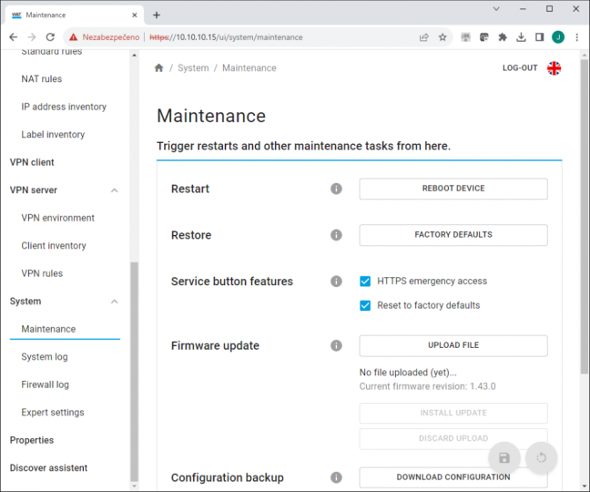590x492 pixels.
Task: Go forward with browser forward arrow
Action: click(x=32, y=36)
